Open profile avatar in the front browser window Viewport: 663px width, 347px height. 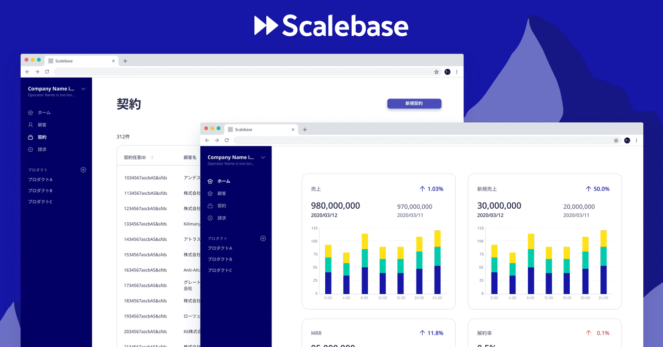coord(627,140)
